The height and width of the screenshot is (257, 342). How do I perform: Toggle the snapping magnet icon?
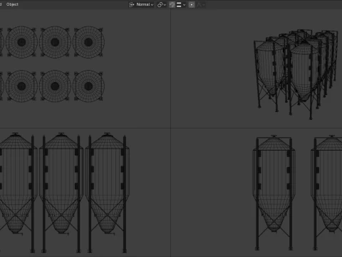point(172,4)
